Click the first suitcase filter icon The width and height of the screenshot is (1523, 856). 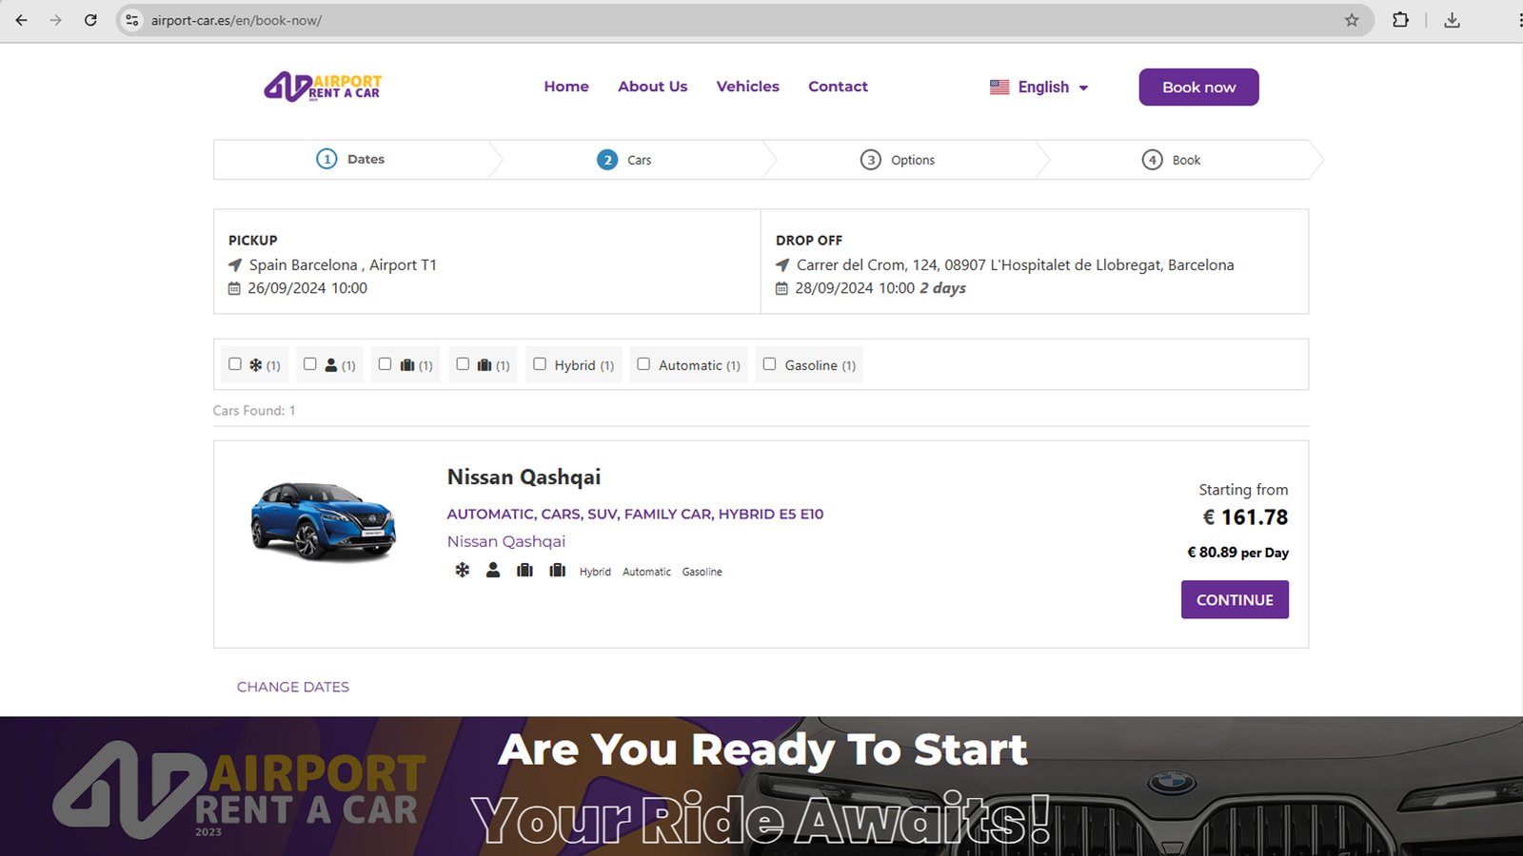click(x=407, y=365)
